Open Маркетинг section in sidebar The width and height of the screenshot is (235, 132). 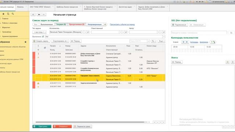tap(6, 27)
